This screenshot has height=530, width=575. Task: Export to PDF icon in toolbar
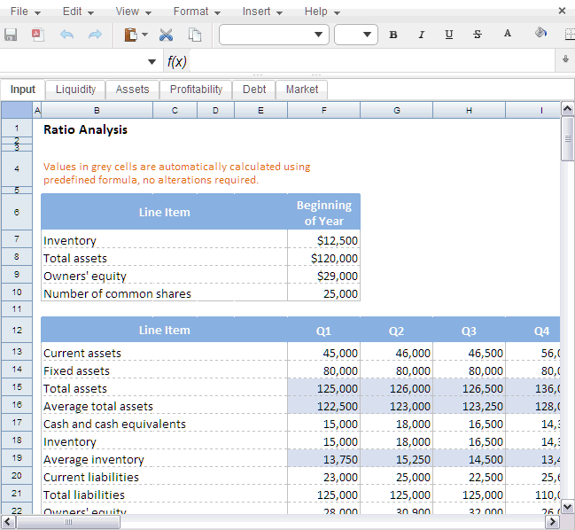pos(38,35)
